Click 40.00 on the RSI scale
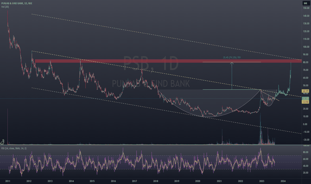311x184 pixels. pyautogui.click(x=306, y=166)
